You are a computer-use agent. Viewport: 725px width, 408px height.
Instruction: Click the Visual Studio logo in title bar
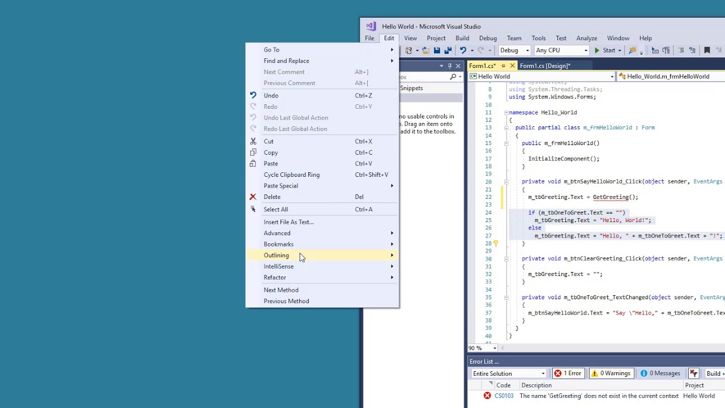tap(370, 26)
